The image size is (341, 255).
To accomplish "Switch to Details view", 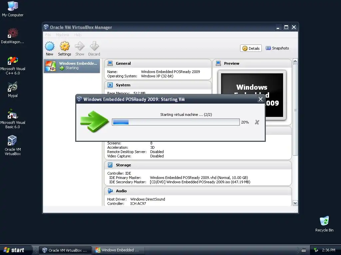I will click(x=251, y=48).
